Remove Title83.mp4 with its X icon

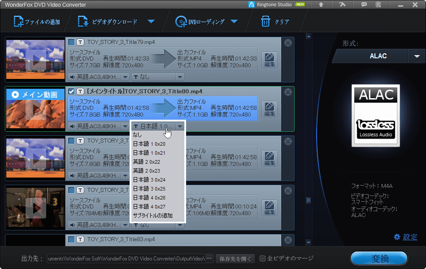pos(288,240)
